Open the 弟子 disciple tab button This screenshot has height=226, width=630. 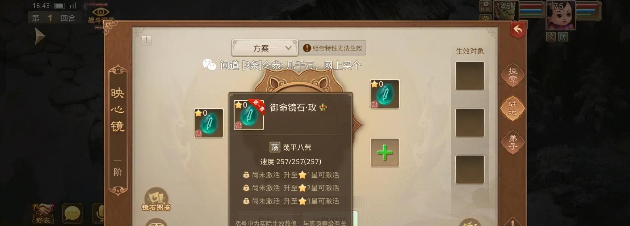(512, 142)
